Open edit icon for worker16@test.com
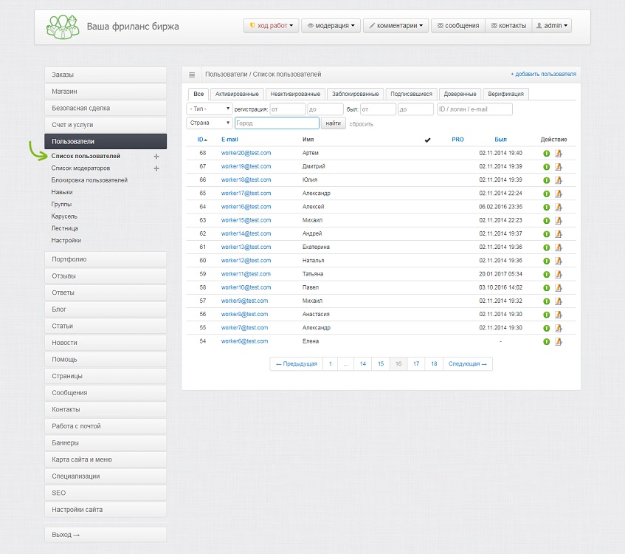625x554 pixels. tap(559, 207)
